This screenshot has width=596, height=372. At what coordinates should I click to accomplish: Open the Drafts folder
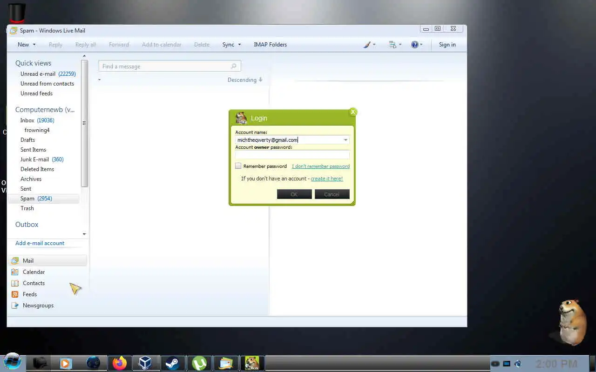click(x=27, y=140)
